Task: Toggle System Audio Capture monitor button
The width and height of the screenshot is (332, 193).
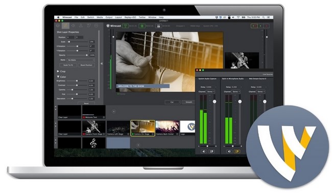Action: 211,151
